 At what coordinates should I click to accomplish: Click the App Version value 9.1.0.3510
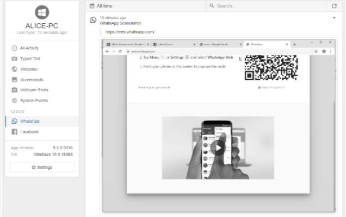(63, 148)
